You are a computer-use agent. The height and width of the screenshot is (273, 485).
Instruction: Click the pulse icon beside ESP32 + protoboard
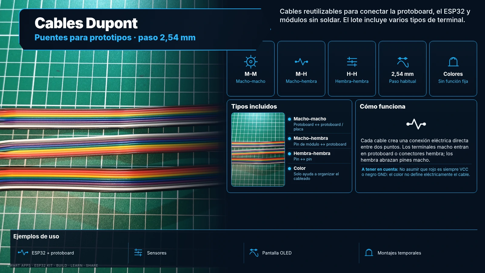(x=23, y=252)
